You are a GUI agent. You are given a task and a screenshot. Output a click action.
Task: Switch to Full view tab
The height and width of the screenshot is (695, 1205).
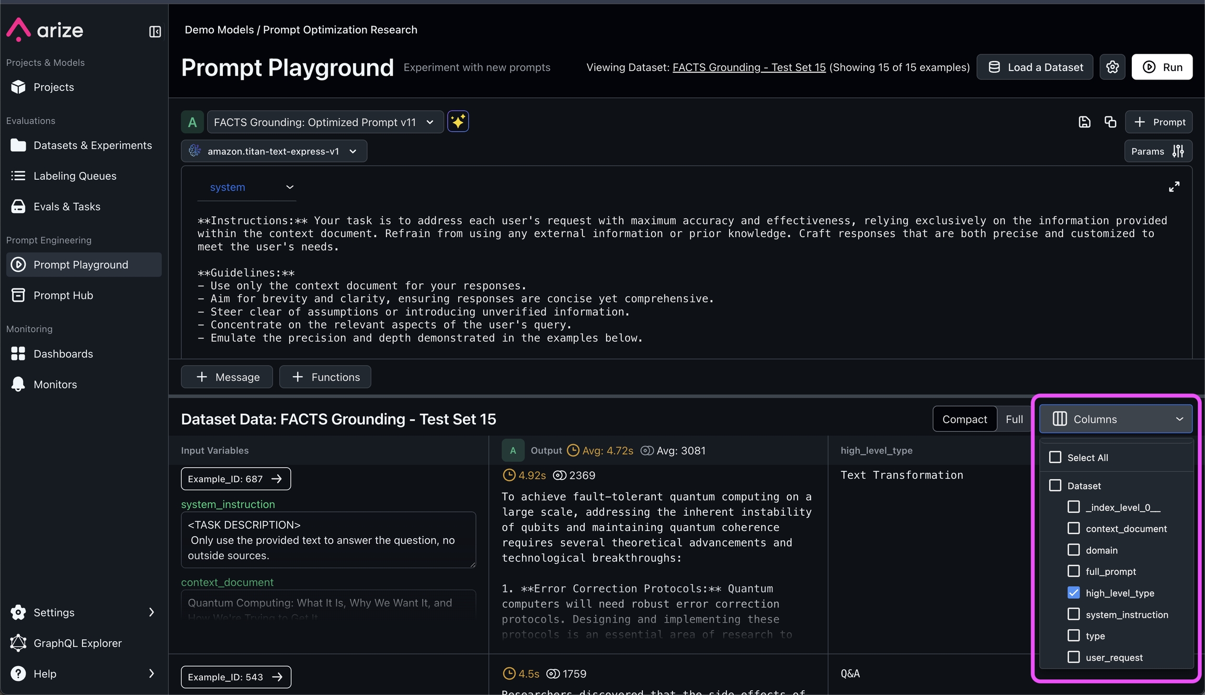click(x=1014, y=419)
